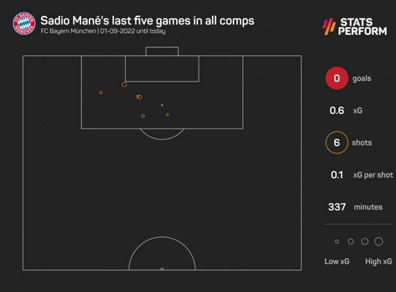Click the smallest shot marker right of the penalty spot
396x292 pixels.
[167, 114]
